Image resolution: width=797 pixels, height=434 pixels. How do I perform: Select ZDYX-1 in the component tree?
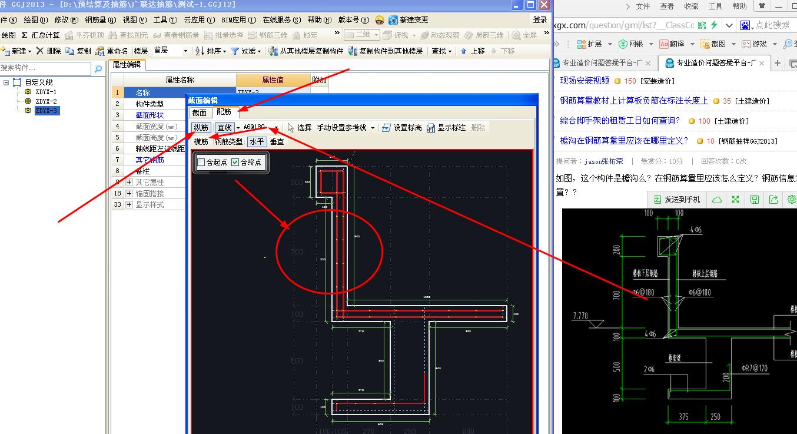pyautogui.click(x=46, y=92)
